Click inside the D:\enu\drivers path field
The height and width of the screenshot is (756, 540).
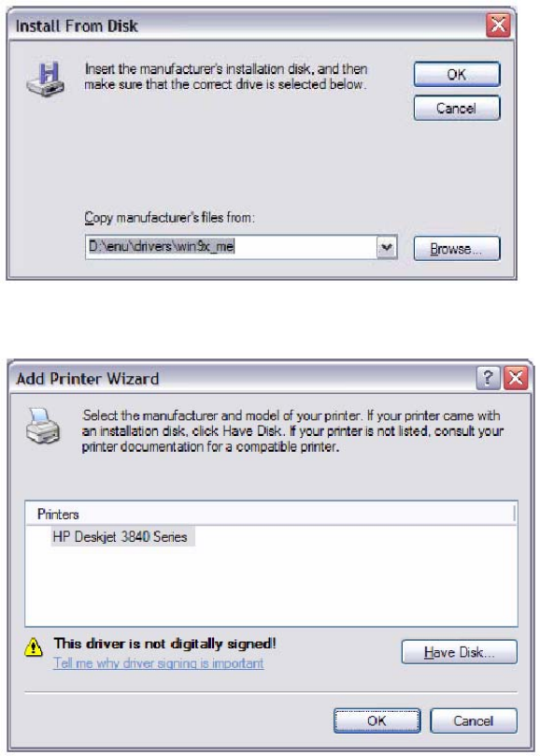pyautogui.click(x=231, y=247)
